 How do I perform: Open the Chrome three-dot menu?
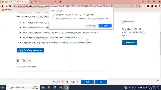coord(160,6)
